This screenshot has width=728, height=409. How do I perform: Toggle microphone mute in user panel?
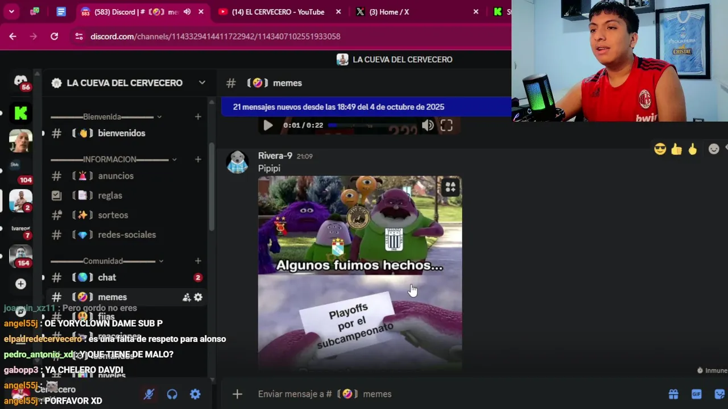(149, 394)
